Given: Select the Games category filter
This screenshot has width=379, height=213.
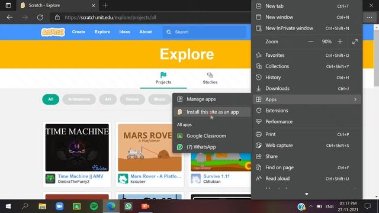Looking at the screenshot, I should (x=133, y=99).
